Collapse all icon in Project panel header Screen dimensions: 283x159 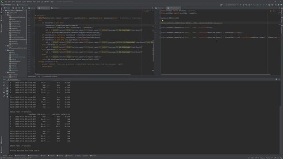[x=19, y=8]
